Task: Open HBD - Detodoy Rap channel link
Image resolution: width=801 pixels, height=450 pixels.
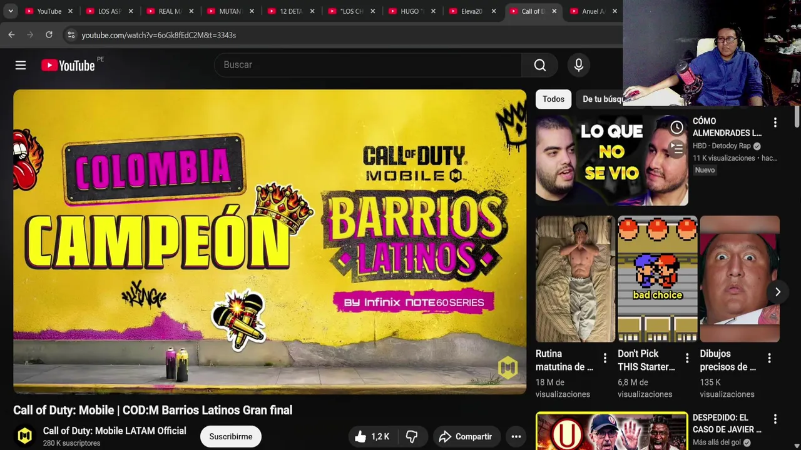Action: coord(722,146)
